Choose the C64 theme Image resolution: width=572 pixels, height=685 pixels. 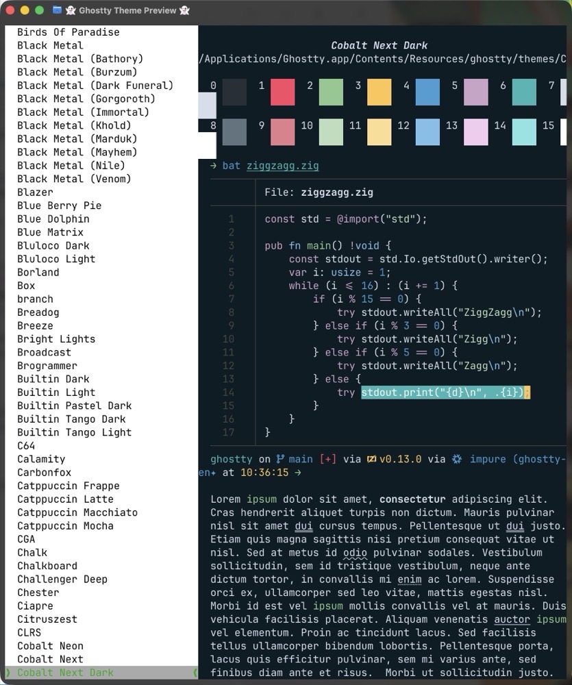(x=26, y=446)
